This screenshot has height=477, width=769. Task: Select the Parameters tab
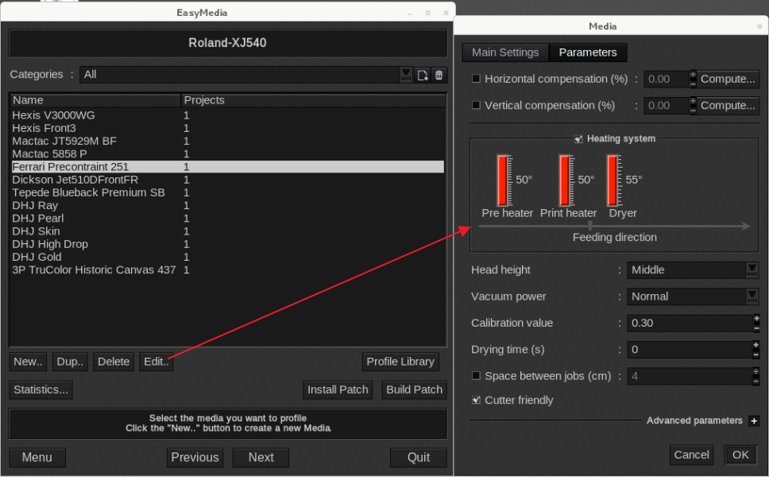[x=588, y=52]
